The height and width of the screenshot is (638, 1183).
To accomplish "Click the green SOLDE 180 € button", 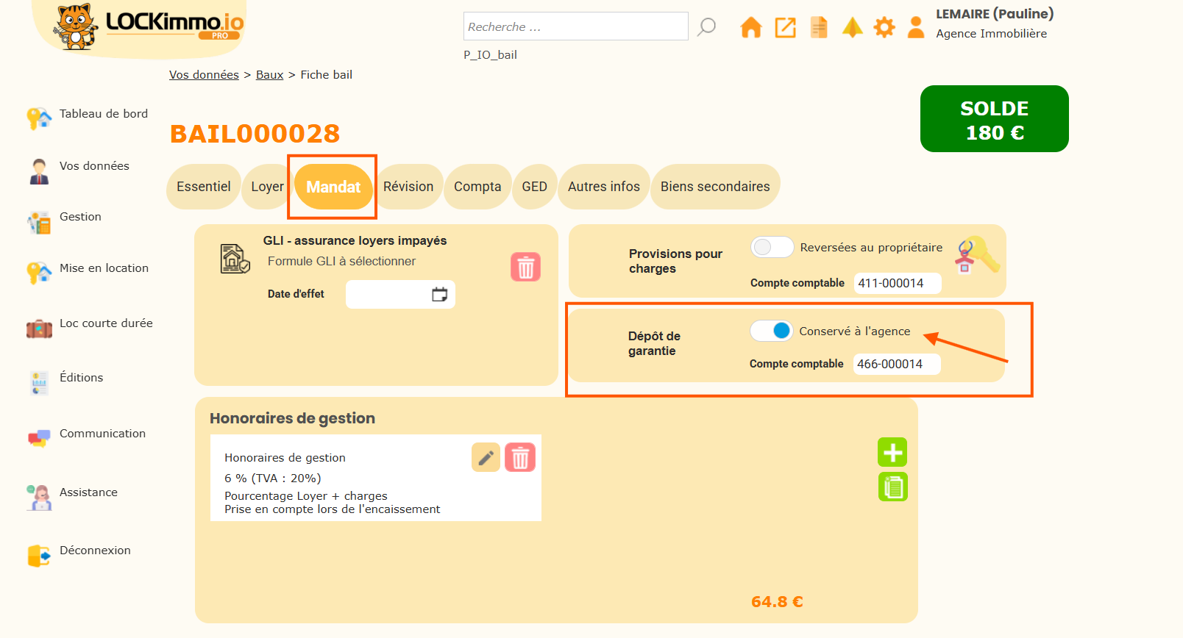I will click(x=994, y=119).
